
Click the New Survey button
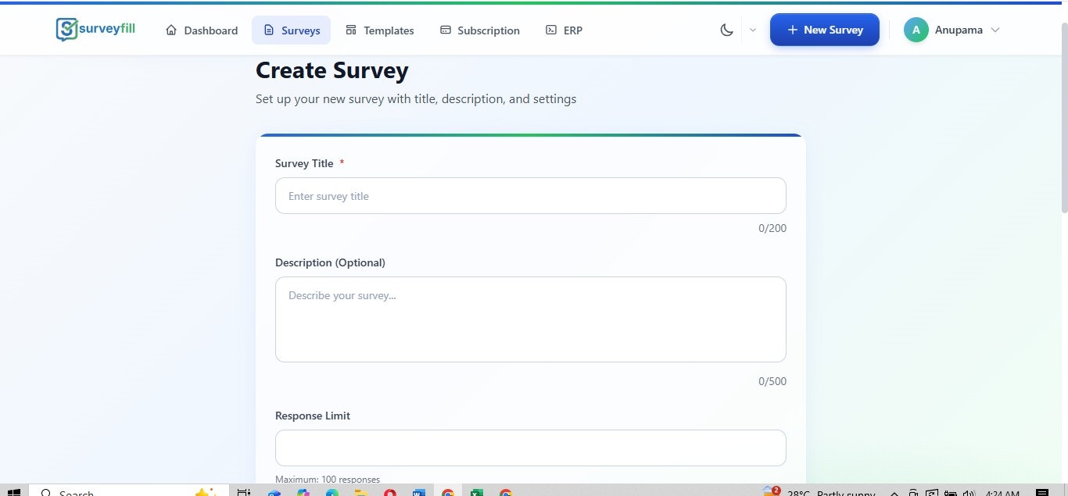(x=824, y=29)
